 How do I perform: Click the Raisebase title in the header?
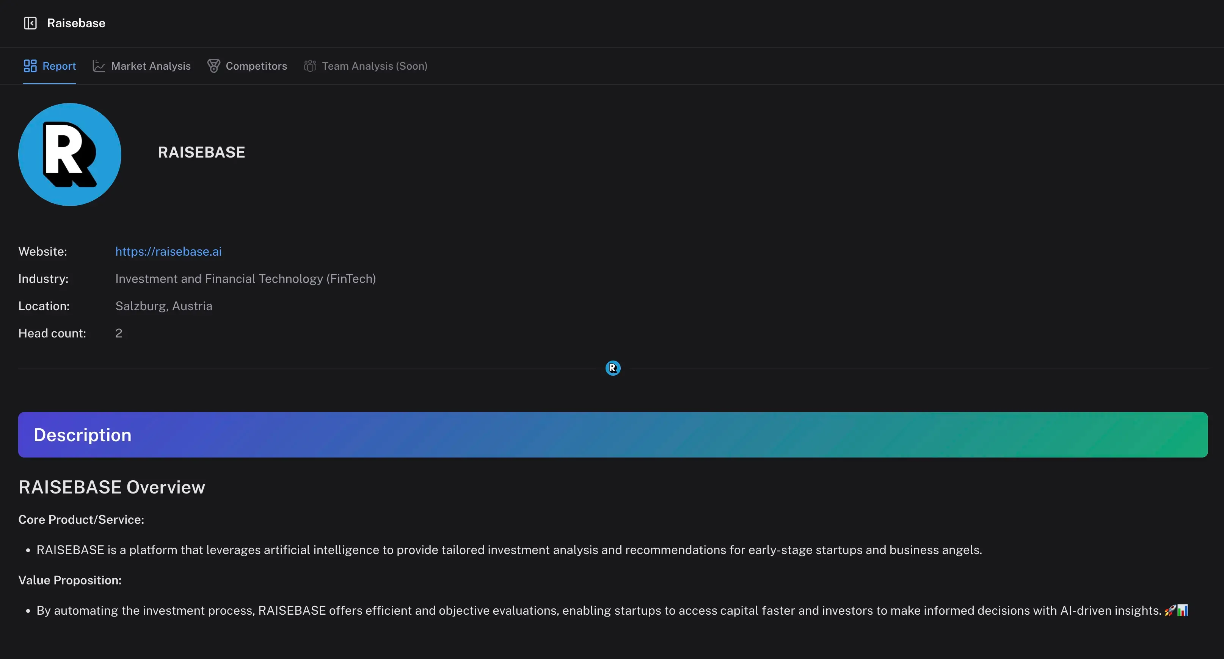coord(76,23)
